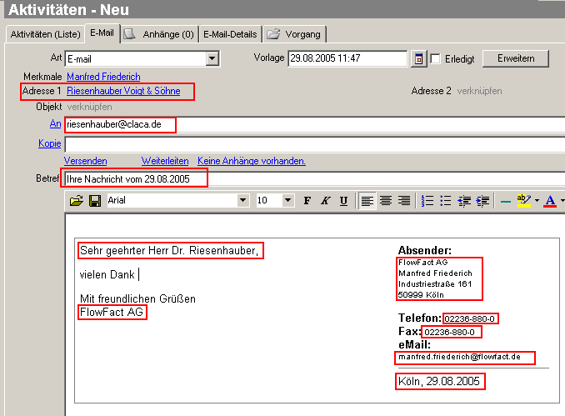
Task: Center-align the text
Action: [386, 200]
